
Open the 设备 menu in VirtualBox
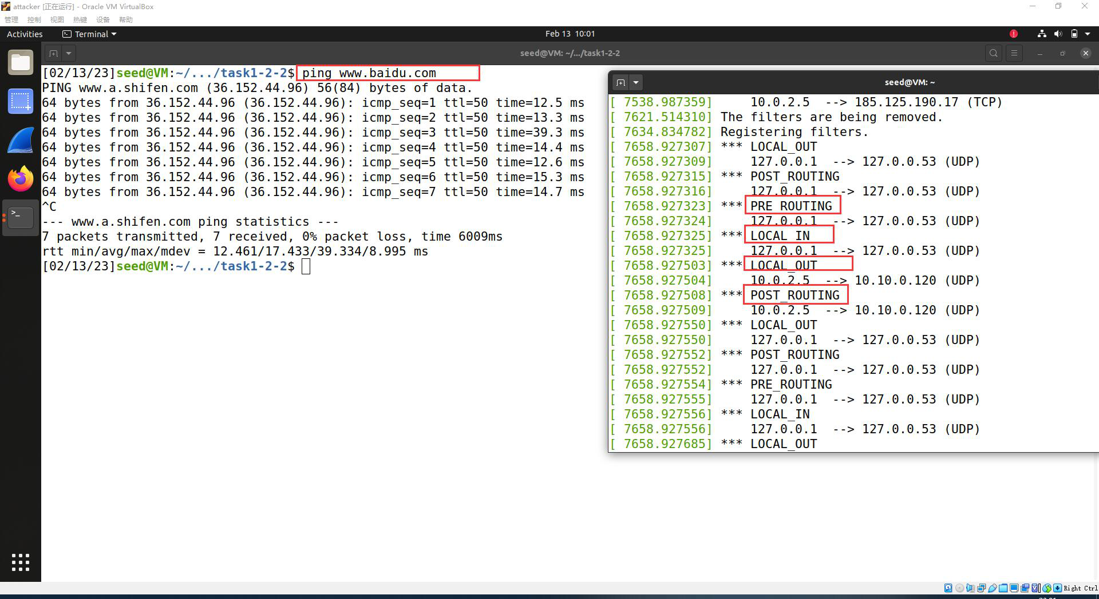(103, 19)
